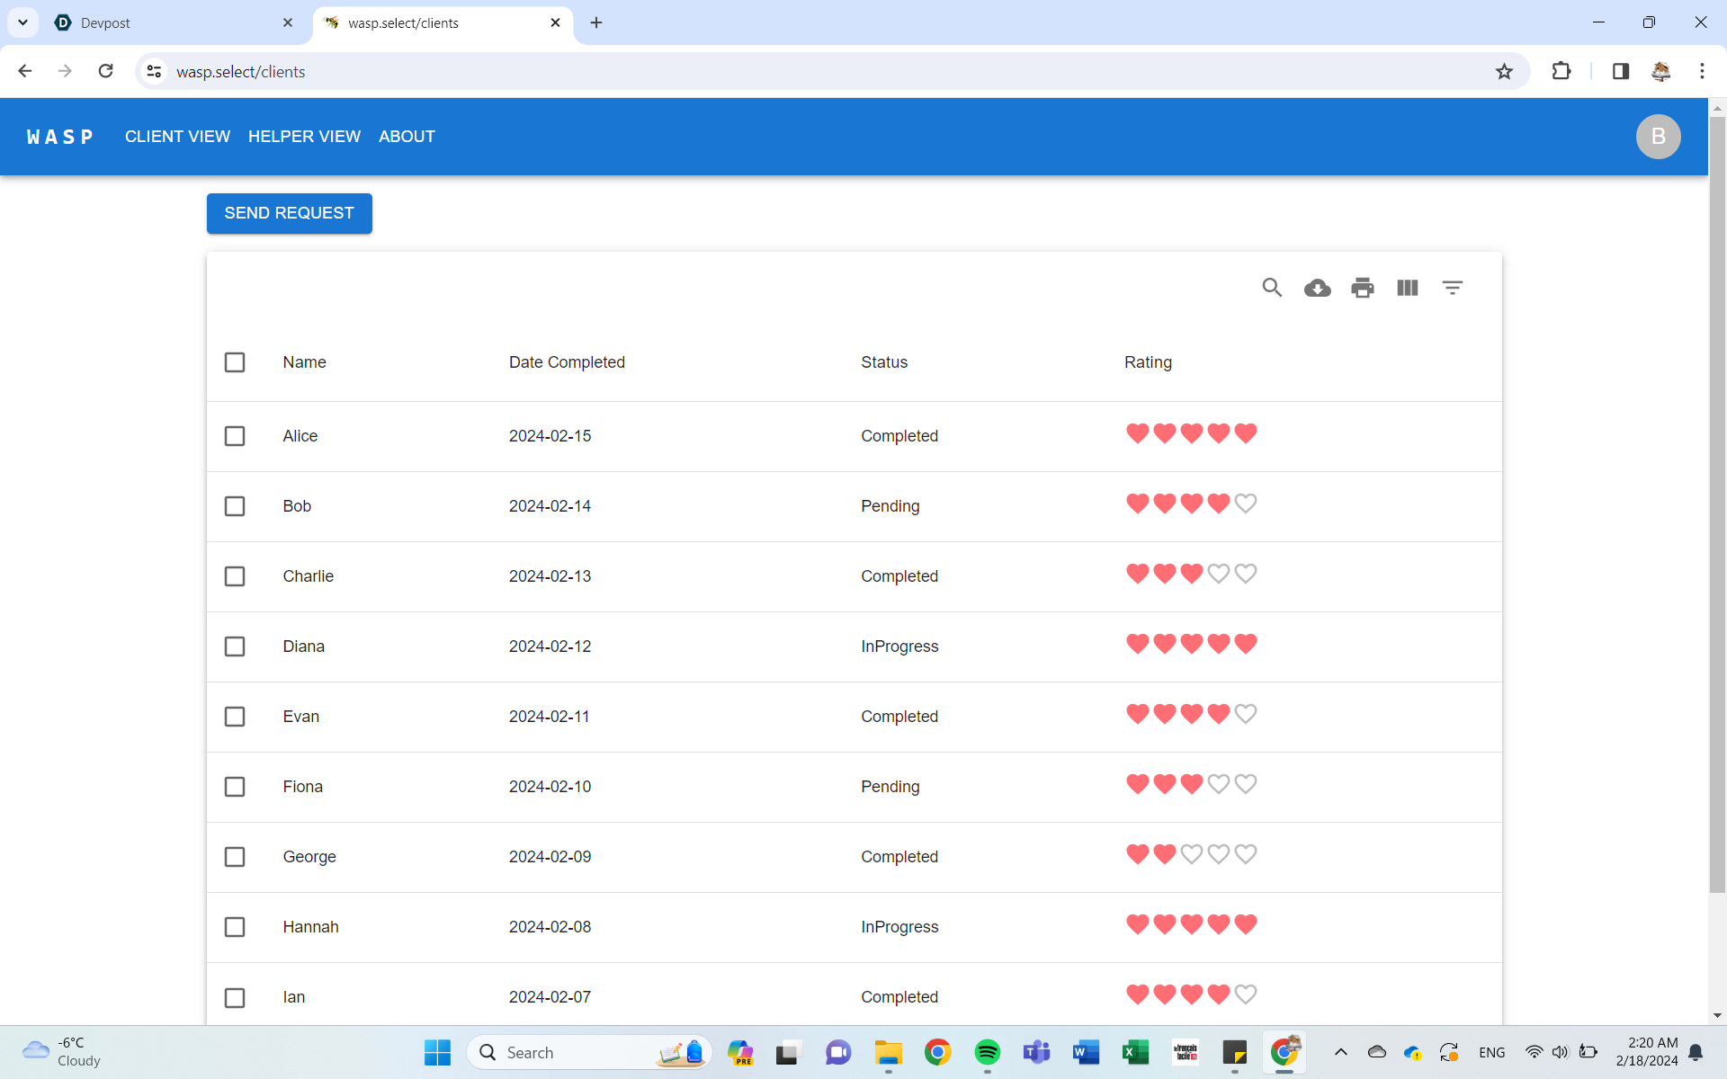This screenshot has width=1727, height=1079.
Task: Open Chrome three-dot menu
Action: [x=1702, y=72]
